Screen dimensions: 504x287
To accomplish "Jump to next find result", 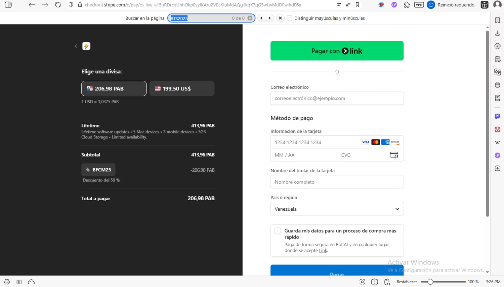I will click(269, 18).
